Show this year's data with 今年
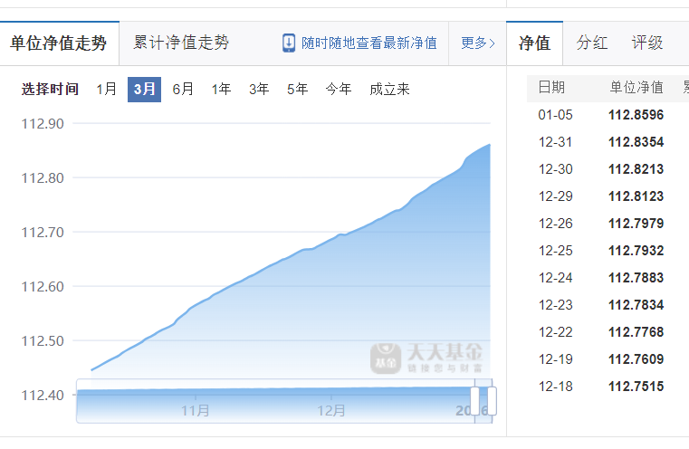Image resolution: width=689 pixels, height=449 pixels. tap(339, 89)
